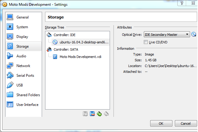Open the Network settings category
198x132 pixels.
pyautogui.click(x=24, y=66)
